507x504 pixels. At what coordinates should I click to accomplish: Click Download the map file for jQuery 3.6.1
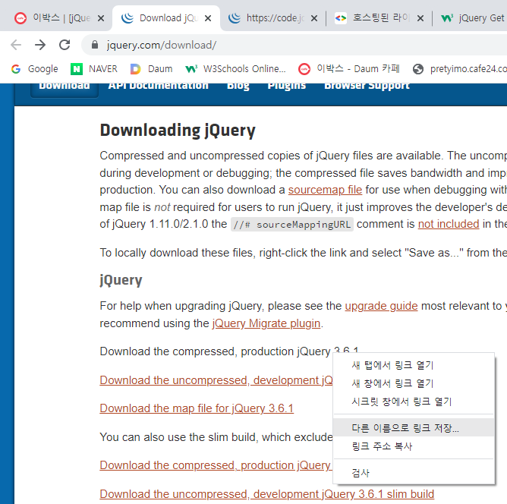197,408
